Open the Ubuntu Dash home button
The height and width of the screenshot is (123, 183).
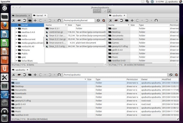coord(4,8)
